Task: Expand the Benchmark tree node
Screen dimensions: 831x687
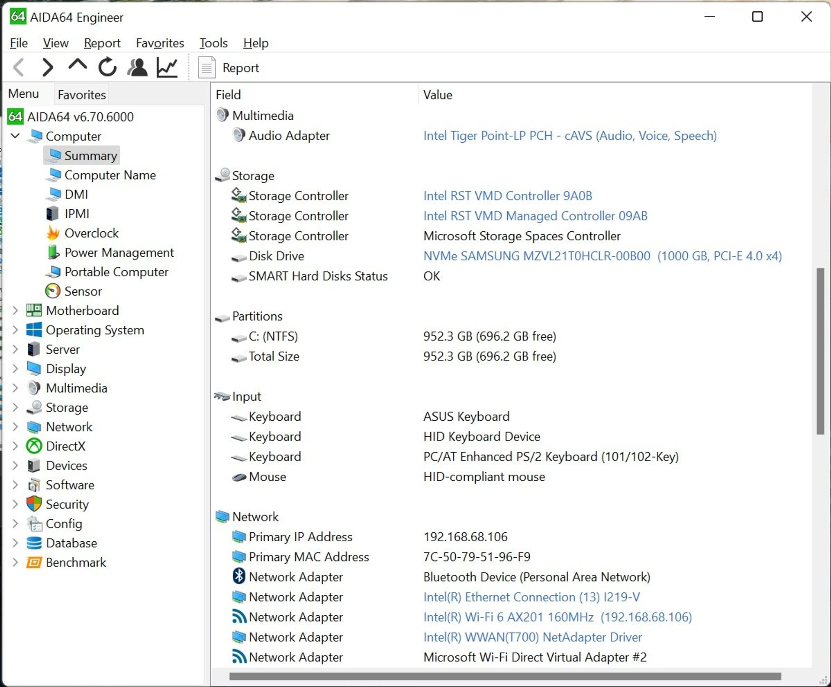Action: 15,562
